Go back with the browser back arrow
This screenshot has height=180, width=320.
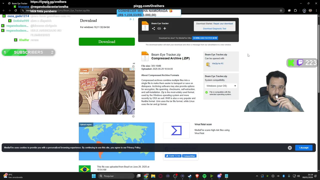click(x=3, y=10)
